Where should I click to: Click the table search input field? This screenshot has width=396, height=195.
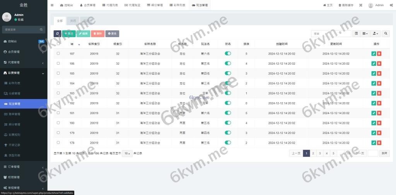click(x=331, y=34)
